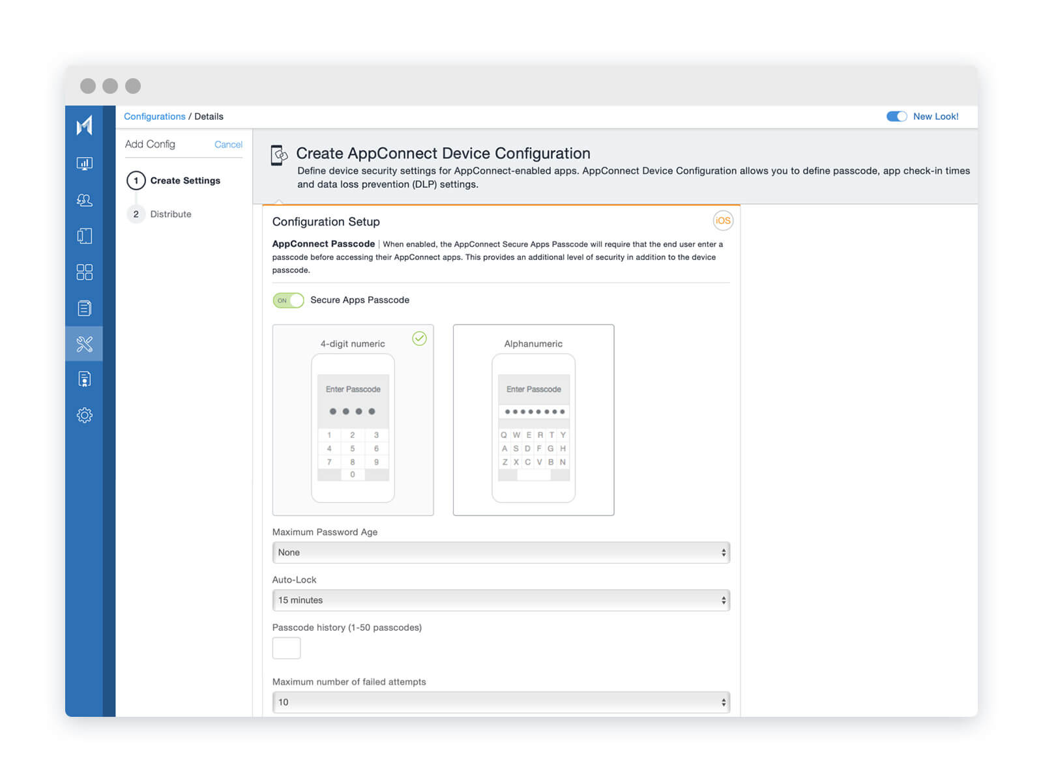Click the AppConnect Passcode bold label
Image resolution: width=1043 pixels, height=782 pixels.
coord(323,244)
